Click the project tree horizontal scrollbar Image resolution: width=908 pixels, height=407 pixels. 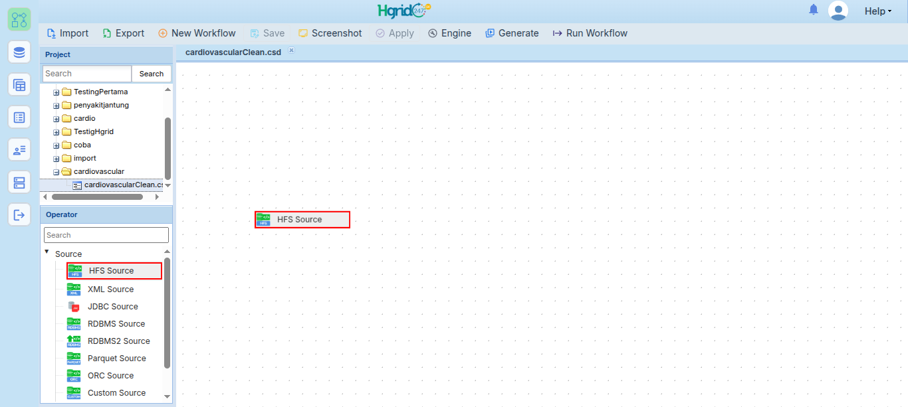(97, 197)
